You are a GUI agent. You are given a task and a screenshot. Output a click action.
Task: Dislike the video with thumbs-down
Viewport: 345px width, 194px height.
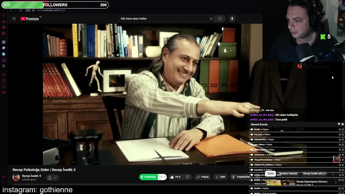click(187, 177)
